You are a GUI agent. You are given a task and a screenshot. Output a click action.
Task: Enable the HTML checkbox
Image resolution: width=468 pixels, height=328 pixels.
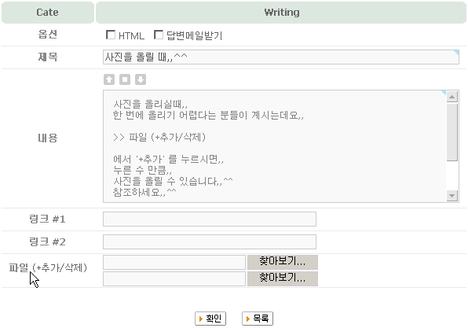tap(111, 35)
